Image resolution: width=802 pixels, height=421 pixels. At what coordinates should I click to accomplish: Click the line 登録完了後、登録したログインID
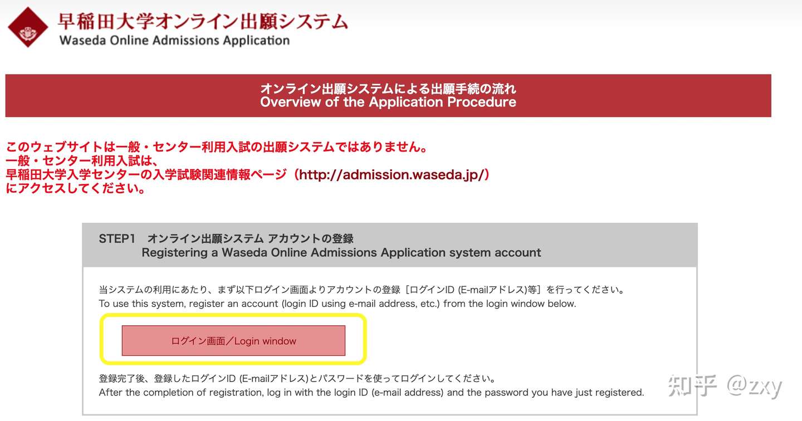[297, 379]
